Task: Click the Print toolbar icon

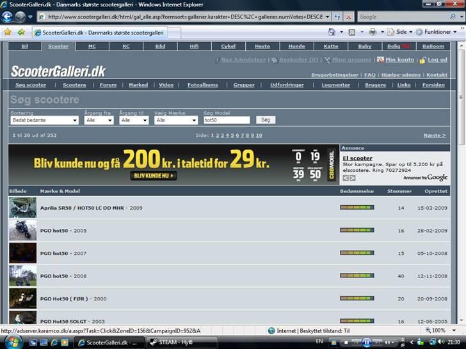Action: pos(373,31)
